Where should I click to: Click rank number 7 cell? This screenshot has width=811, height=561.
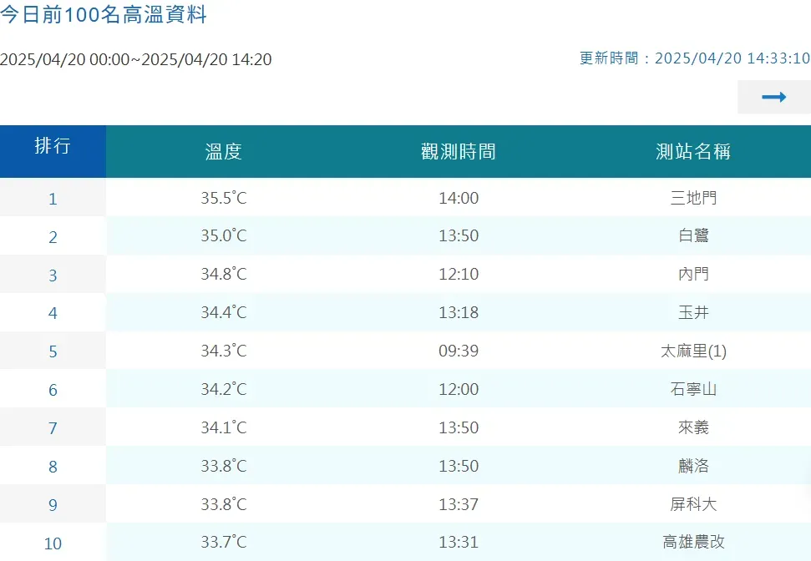click(x=53, y=427)
